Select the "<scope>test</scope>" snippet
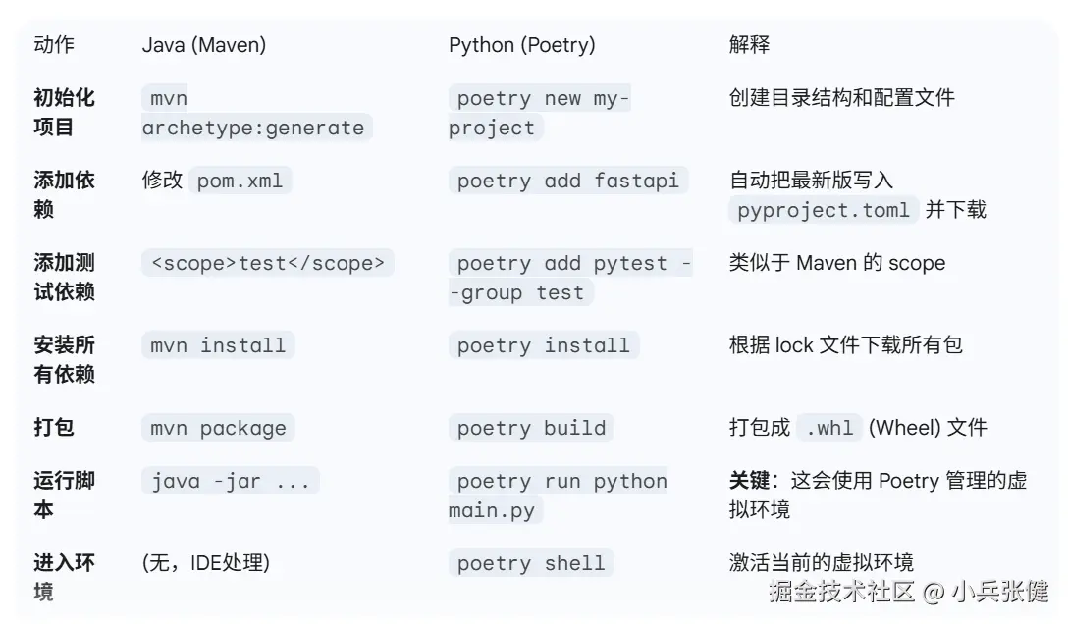Viewport: 1068px width, 624px height. pyautogui.click(x=267, y=263)
